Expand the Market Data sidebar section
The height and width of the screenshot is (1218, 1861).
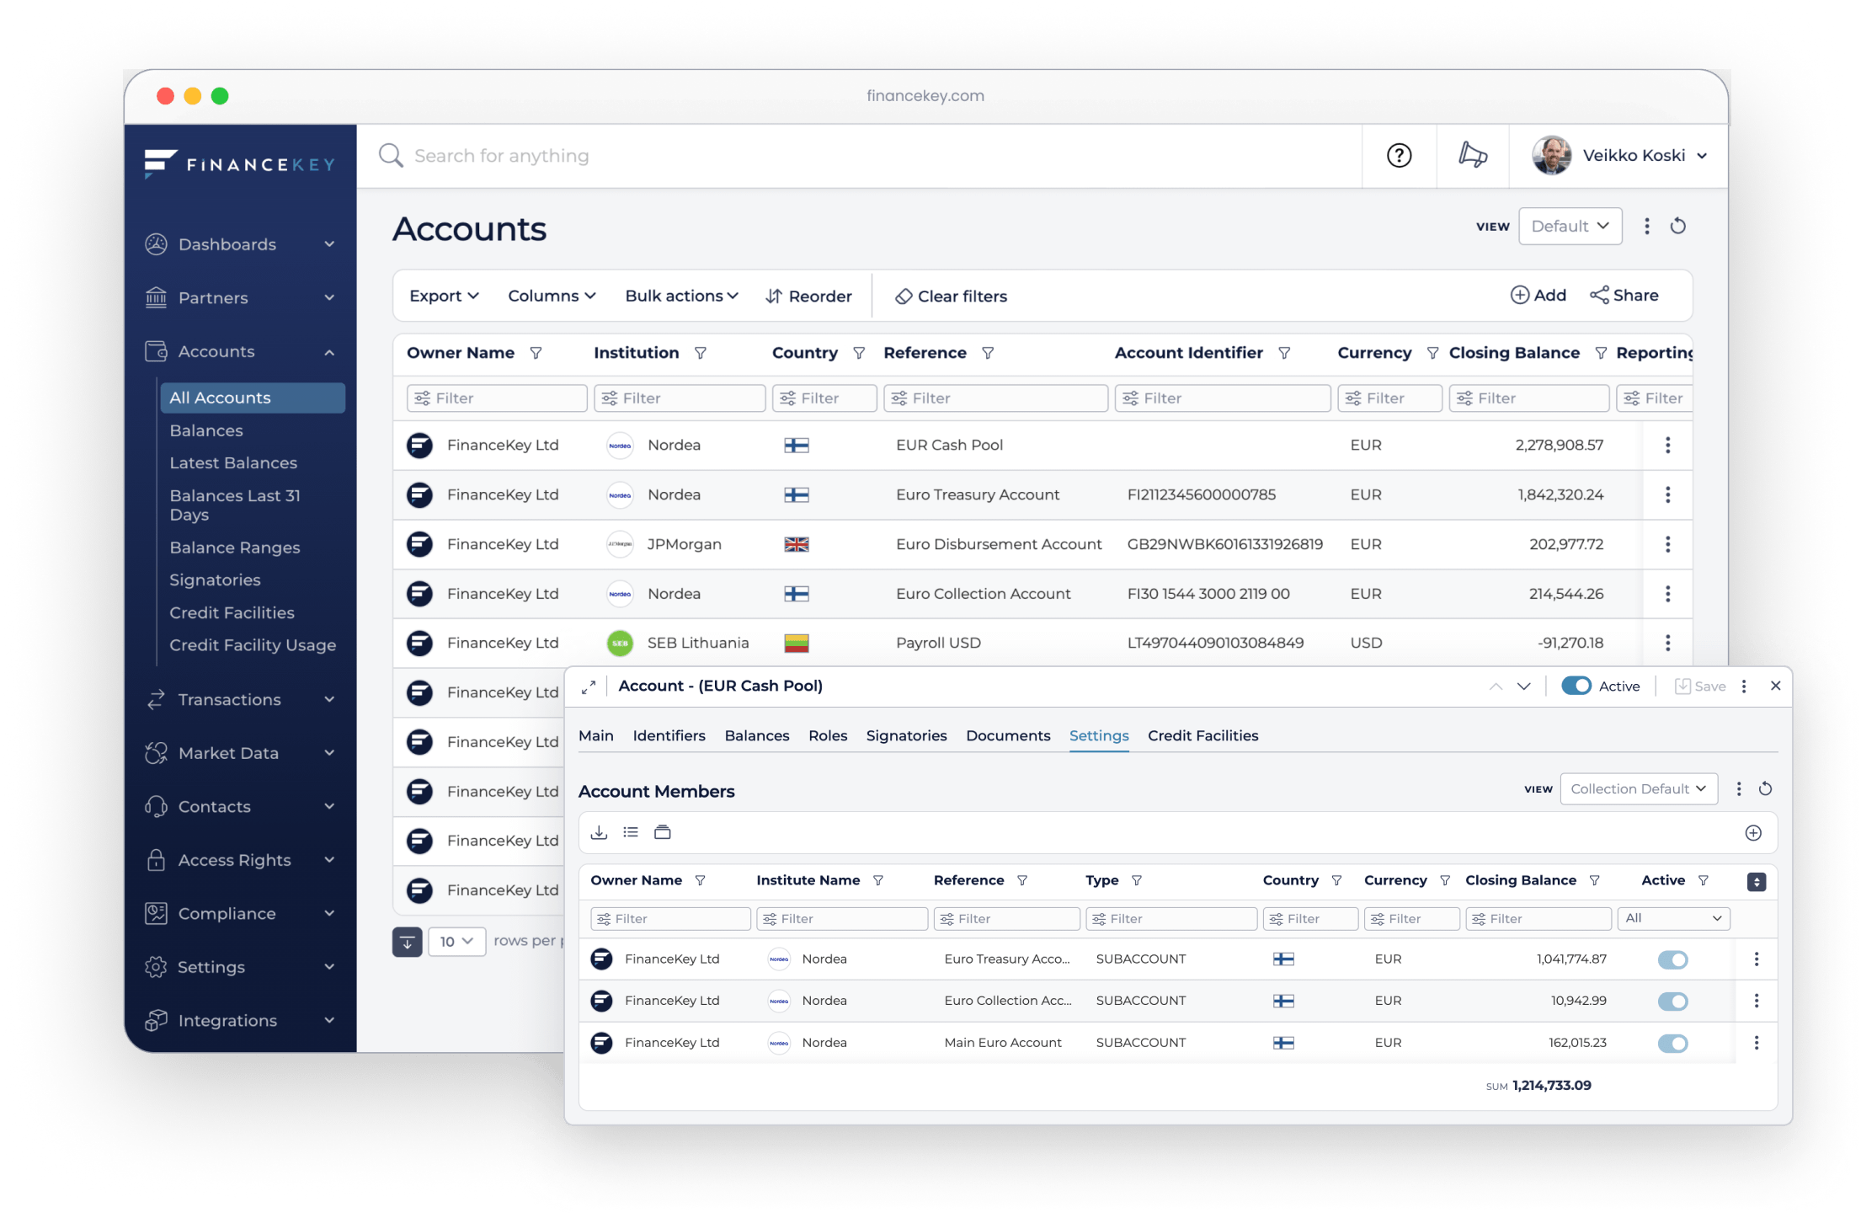click(x=241, y=753)
